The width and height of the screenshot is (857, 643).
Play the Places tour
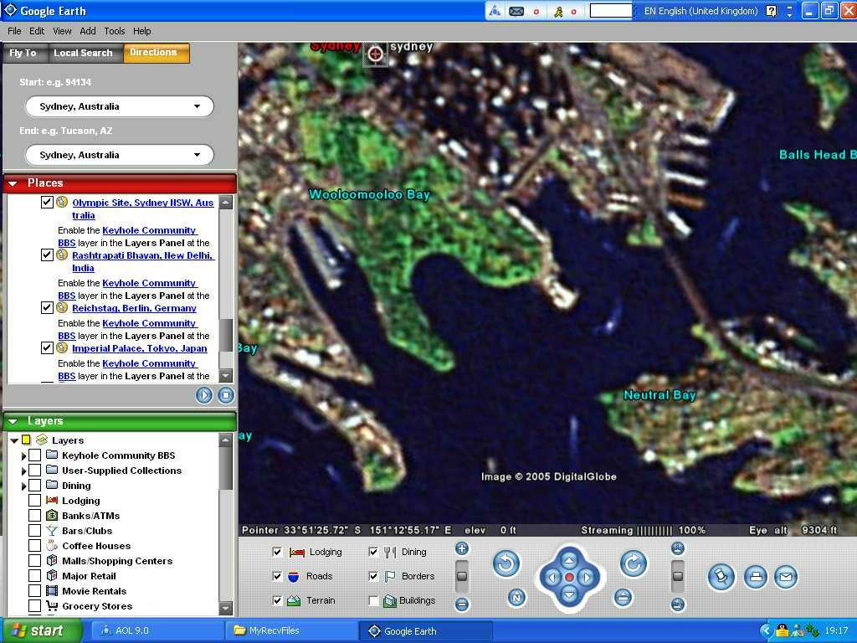coord(204,395)
